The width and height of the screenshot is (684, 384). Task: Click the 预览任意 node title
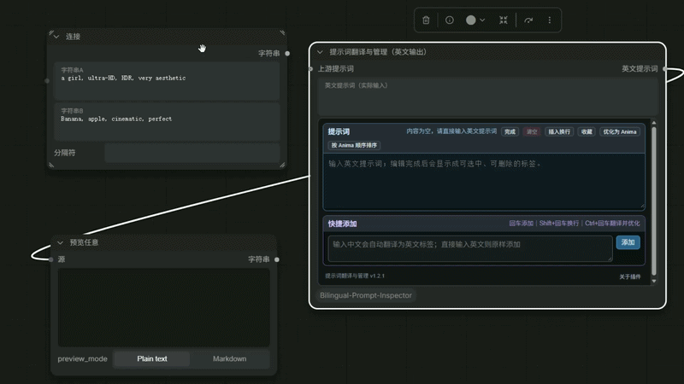[x=84, y=242]
